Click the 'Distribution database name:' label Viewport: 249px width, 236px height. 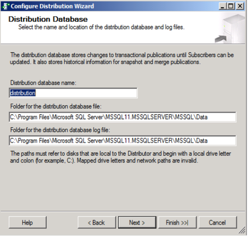tap(43, 83)
